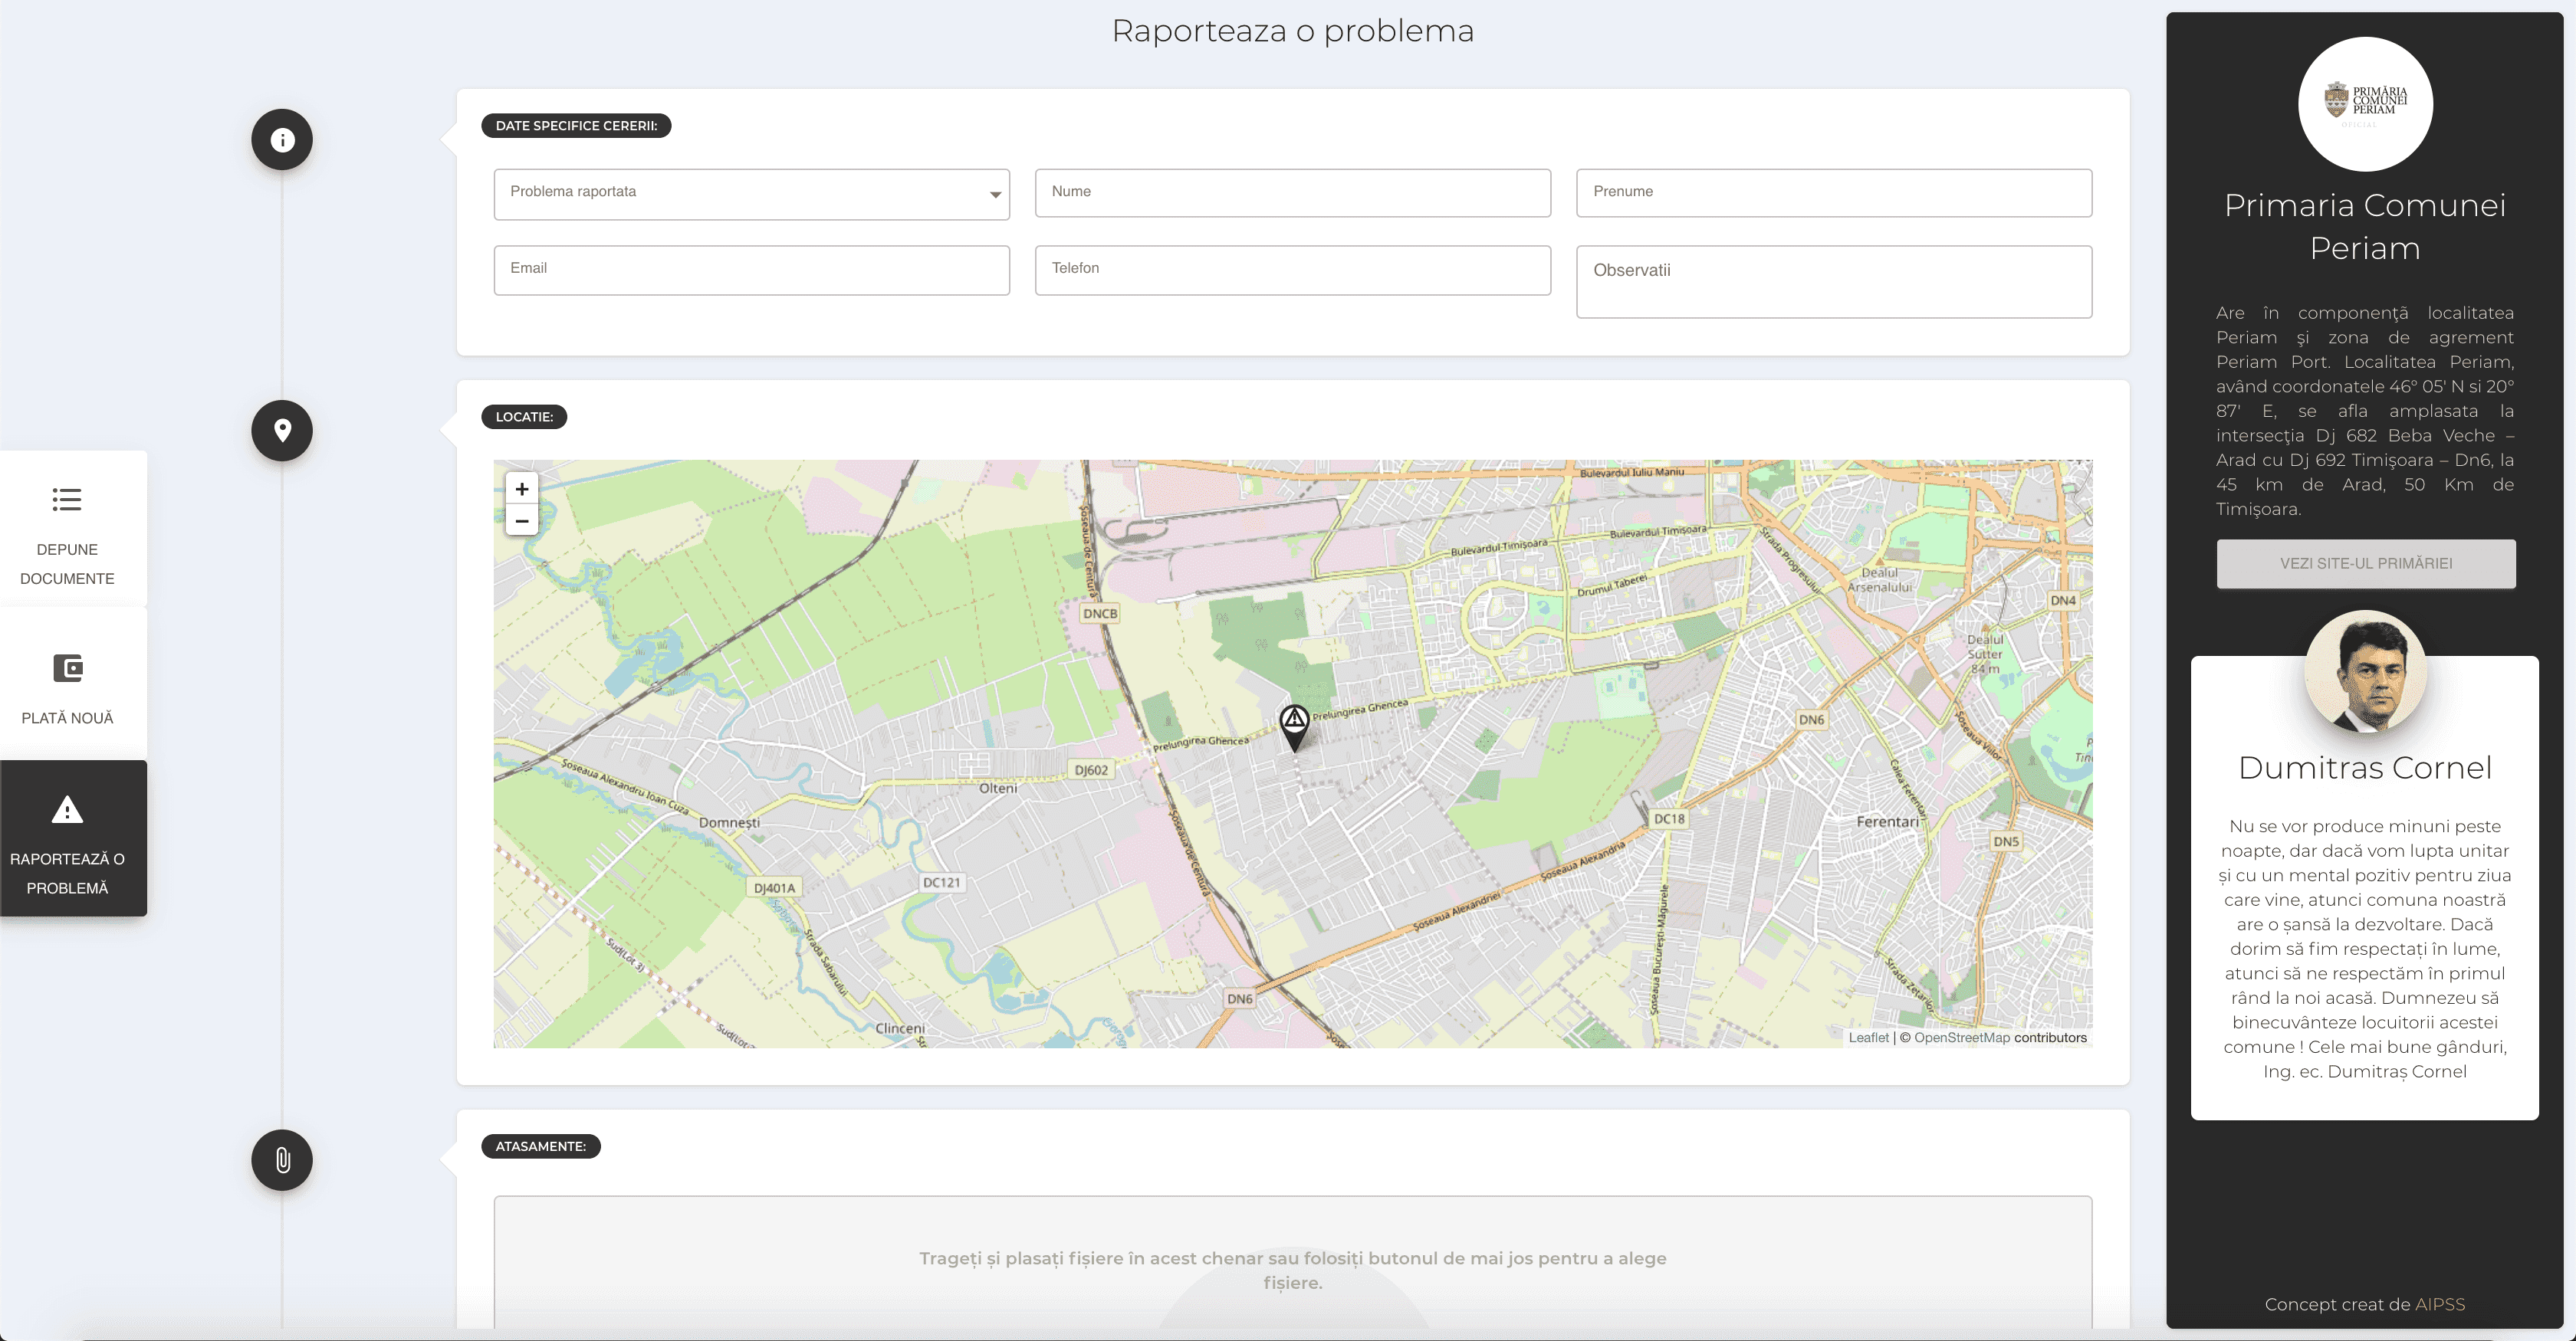This screenshot has width=2576, height=1341.
Task: Open the OpenStreetMap attribution link
Action: (x=1961, y=1038)
